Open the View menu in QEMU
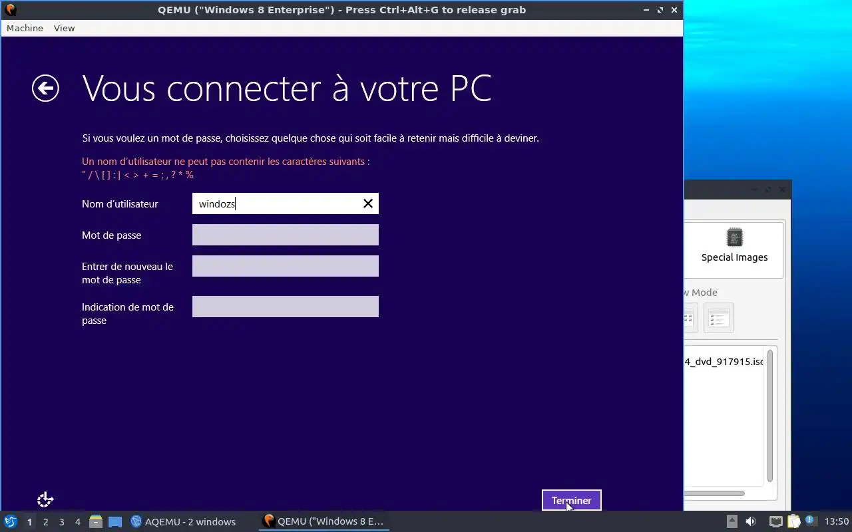This screenshot has width=852, height=532. 64,28
